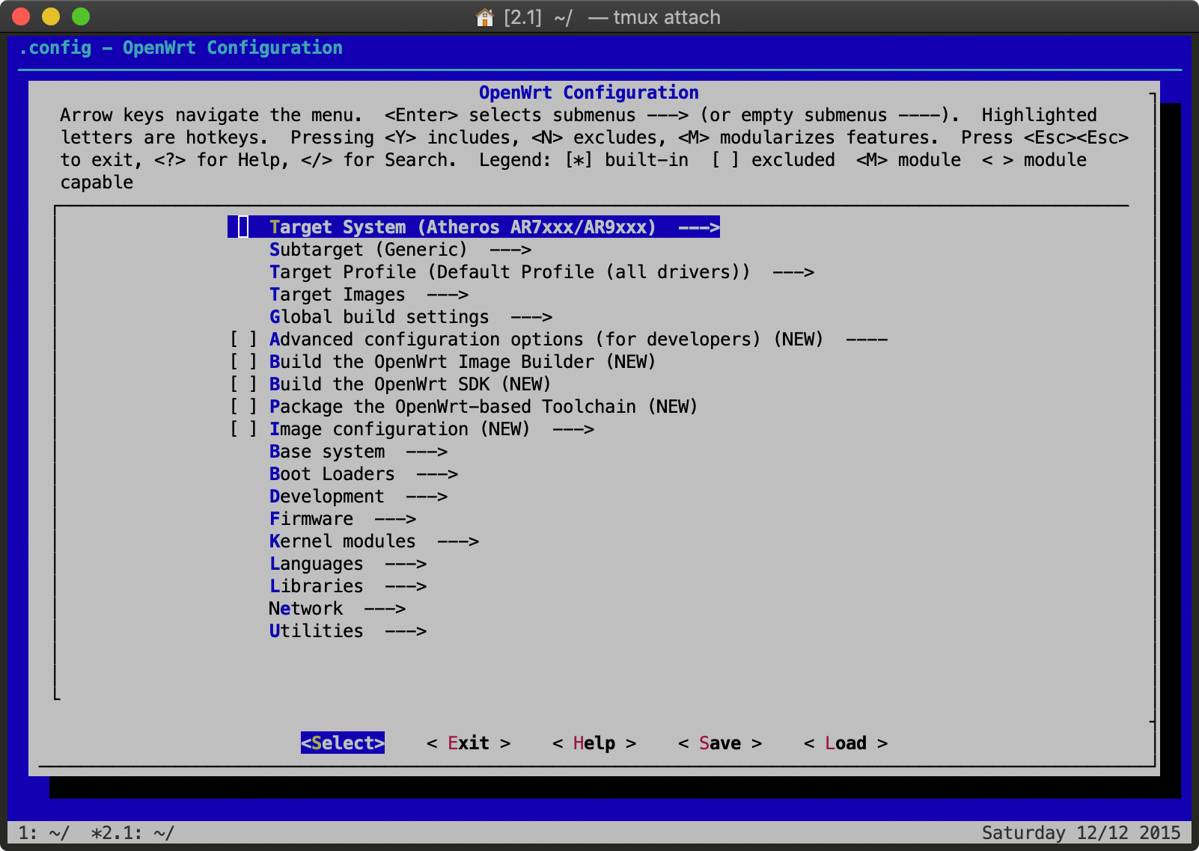Click the Base system label
The image size is (1199, 851).
pos(327,452)
